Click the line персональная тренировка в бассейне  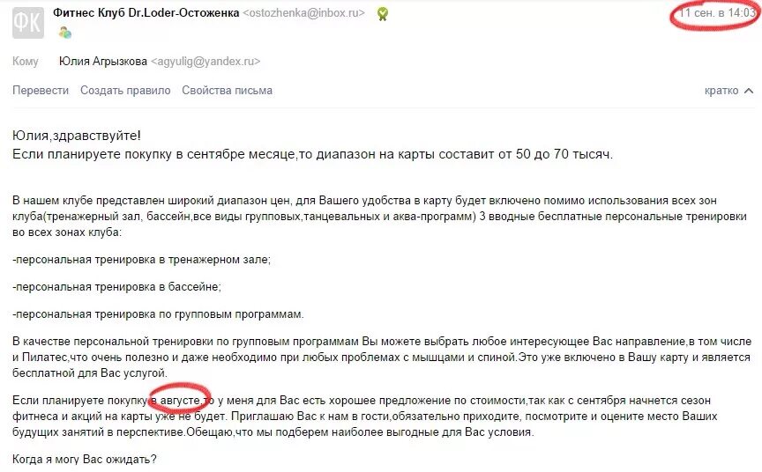116,287
